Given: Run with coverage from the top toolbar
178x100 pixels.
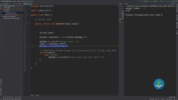Looking at the screenshot, I should [156, 1].
